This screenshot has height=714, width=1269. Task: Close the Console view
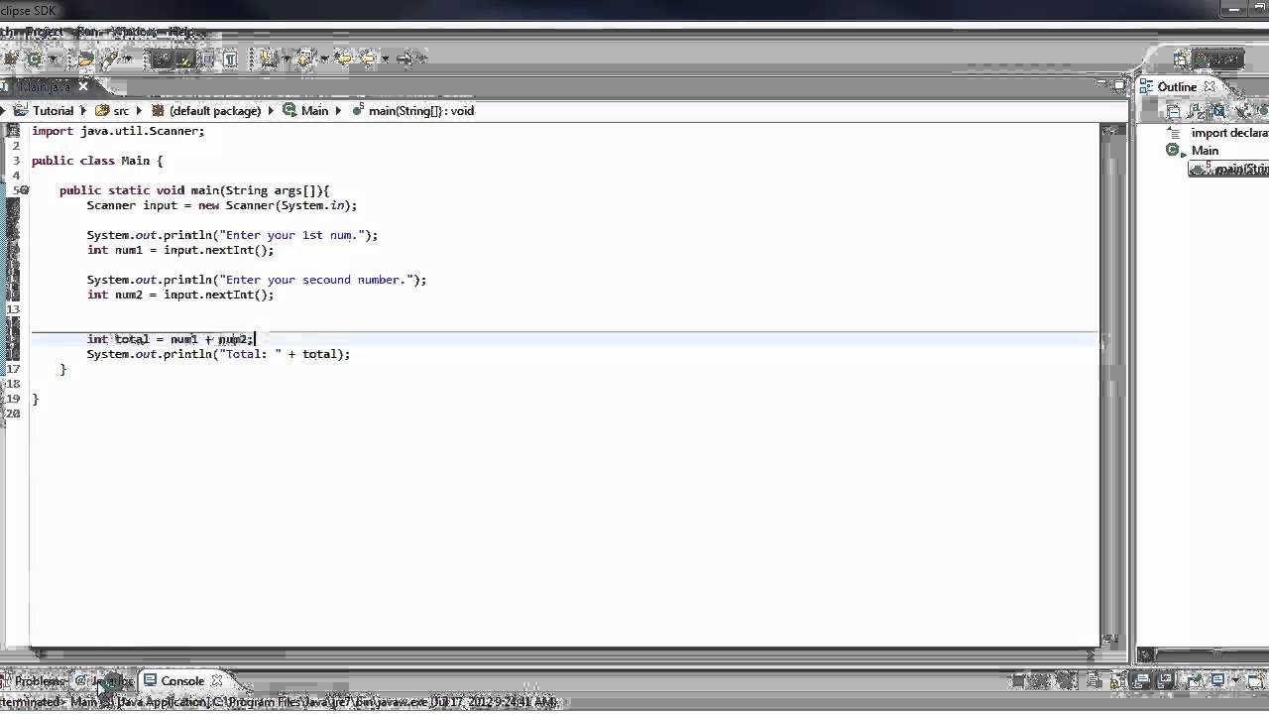point(216,681)
